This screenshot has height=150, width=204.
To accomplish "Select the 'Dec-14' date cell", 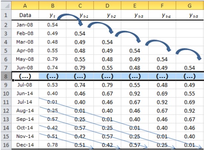I will pos(25,145).
